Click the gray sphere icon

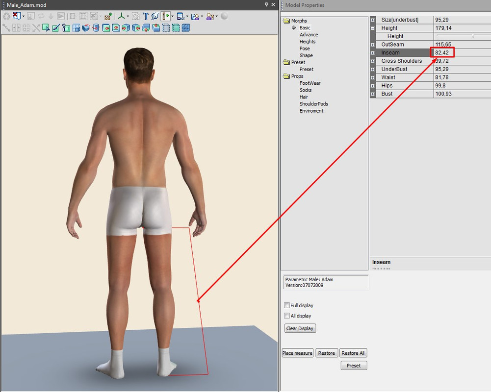[224, 16]
